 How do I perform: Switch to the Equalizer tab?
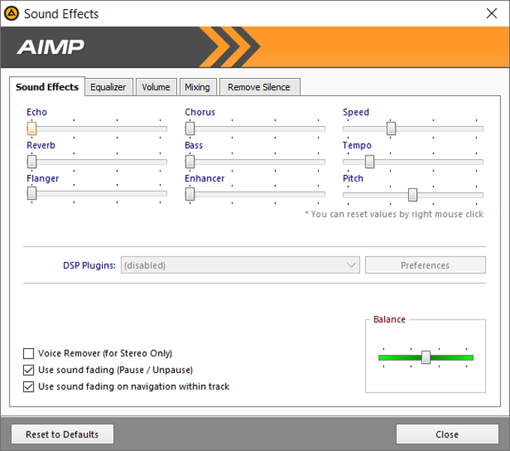(x=108, y=87)
